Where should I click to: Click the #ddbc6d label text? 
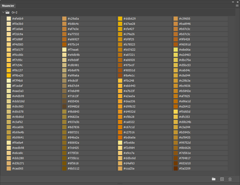tap(129, 158)
